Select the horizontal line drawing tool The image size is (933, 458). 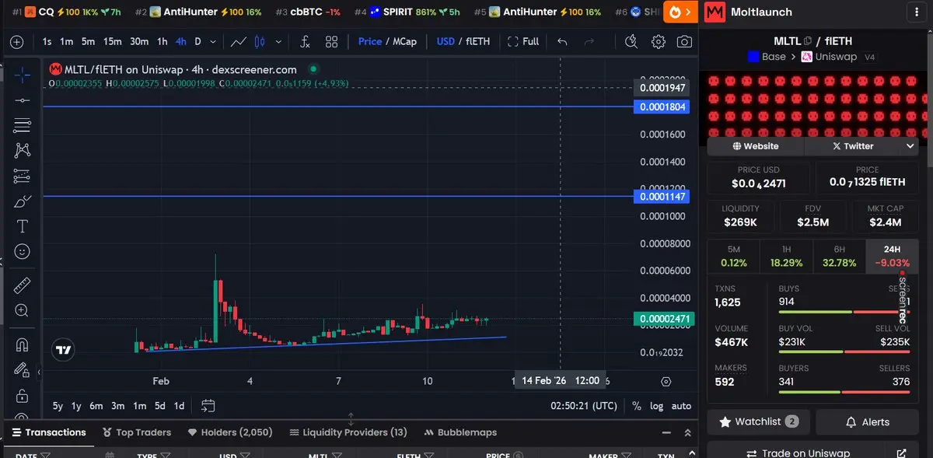coord(22,100)
